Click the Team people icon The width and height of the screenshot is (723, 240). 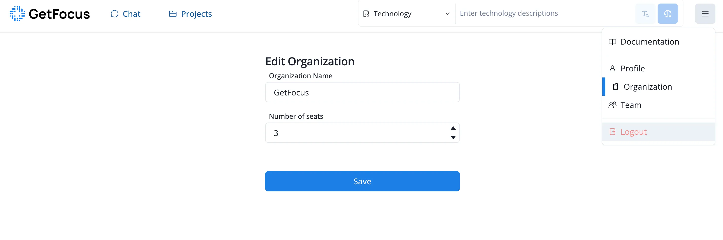tap(612, 105)
